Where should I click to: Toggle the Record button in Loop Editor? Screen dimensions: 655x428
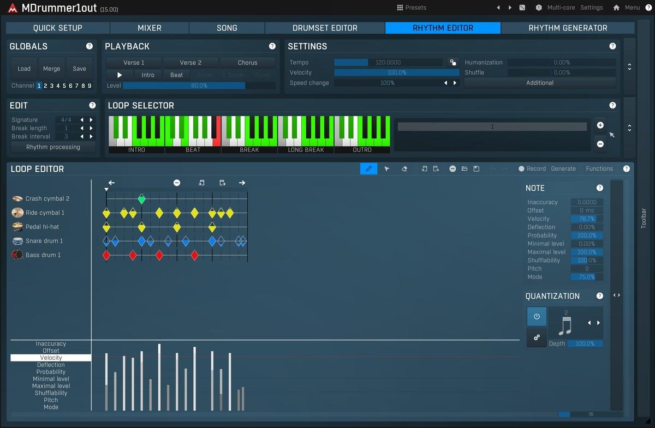[532, 169]
